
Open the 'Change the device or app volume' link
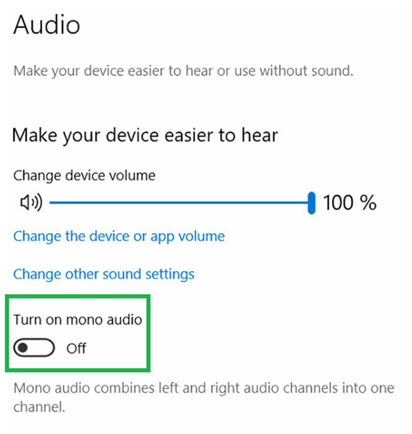(x=119, y=236)
